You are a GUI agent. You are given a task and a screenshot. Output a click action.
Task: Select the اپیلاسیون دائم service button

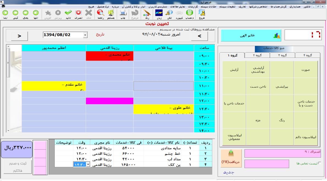pyautogui.click(x=306, y=137)
